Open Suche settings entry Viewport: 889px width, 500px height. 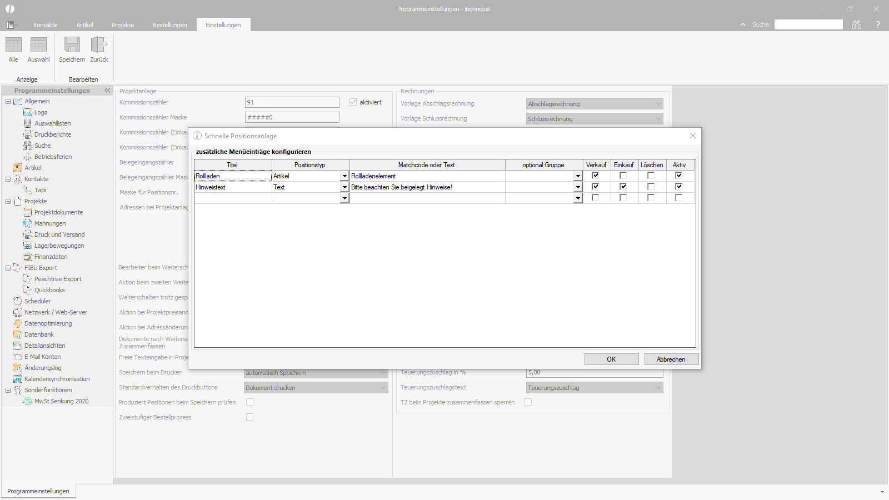tap(42, 146)
